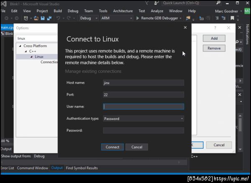Click the Host name field
The height and width of the screenshot is (183, 251).
tap(143, 82)
